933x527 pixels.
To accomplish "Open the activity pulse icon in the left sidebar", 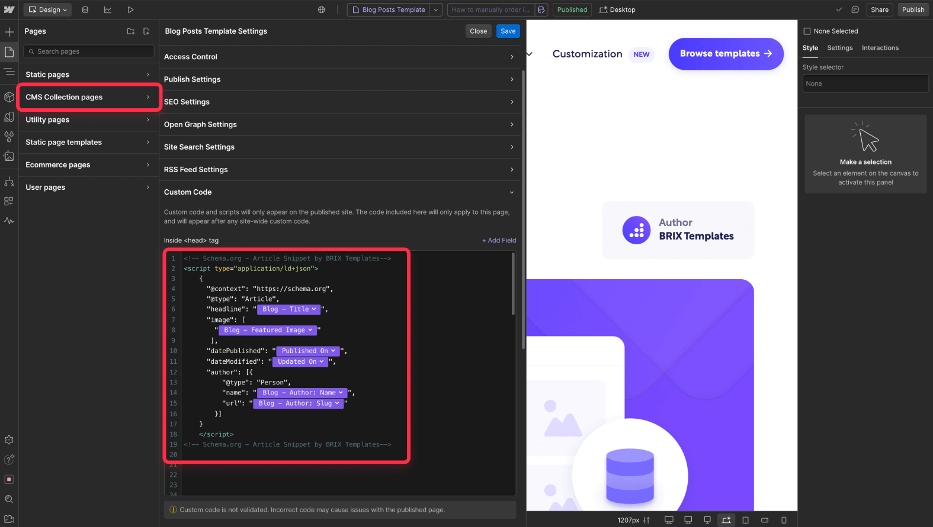I will point(9,221).
